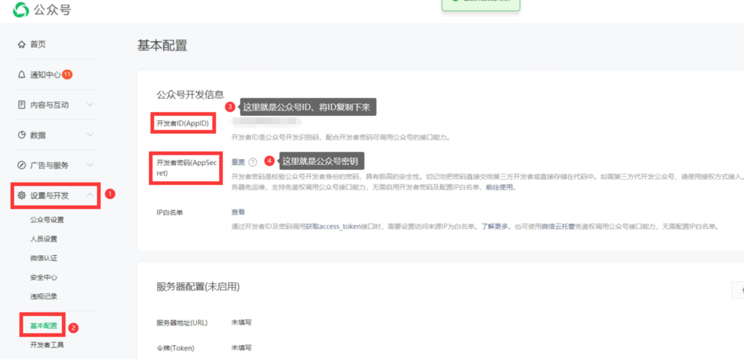Click the home icon beside 首页
744x359 pixels.
(x=21, y=45)
